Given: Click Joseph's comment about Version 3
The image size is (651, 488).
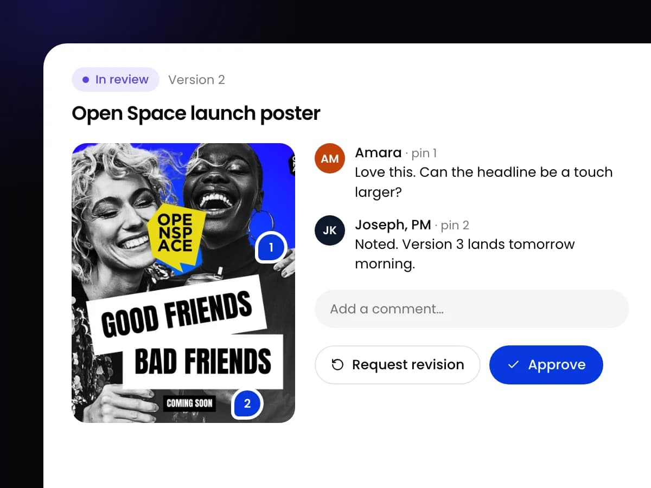Looking at the screenshot, I should click(x=464, y=254).
